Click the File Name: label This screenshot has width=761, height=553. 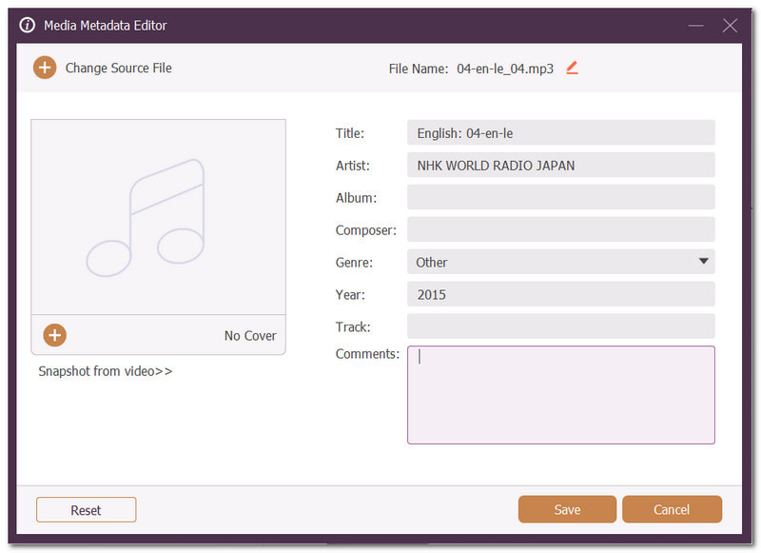(419, 69)
